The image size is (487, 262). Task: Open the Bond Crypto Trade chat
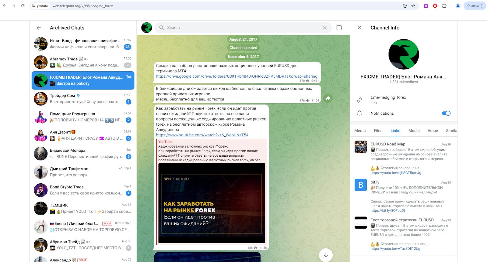point(83,190)
